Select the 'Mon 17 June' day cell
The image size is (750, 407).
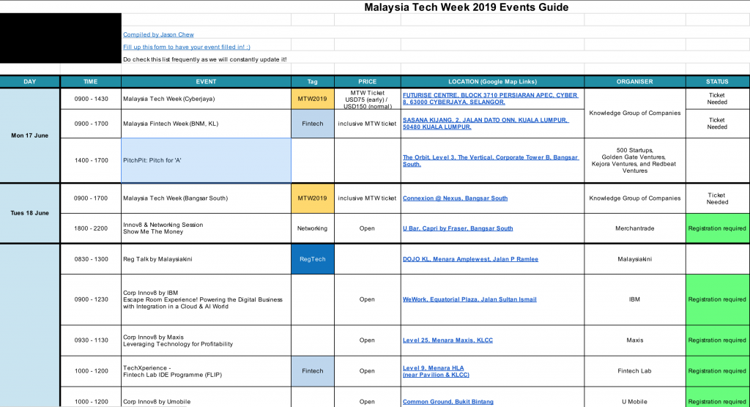coord(29,135)
